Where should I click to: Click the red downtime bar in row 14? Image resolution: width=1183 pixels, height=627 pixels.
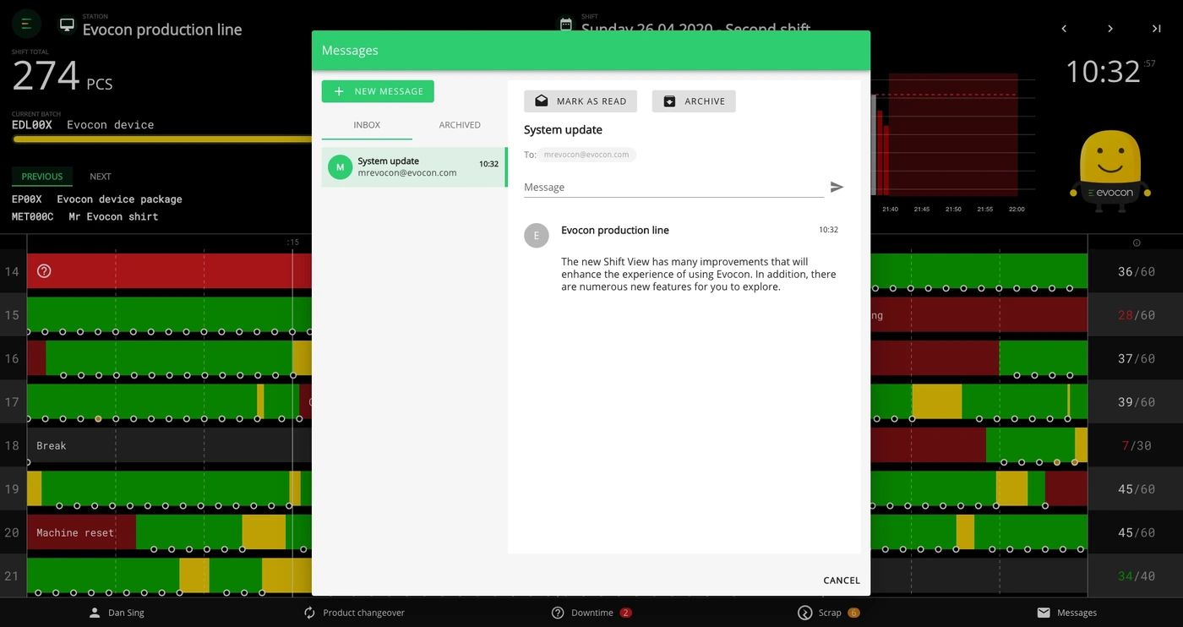point(169,271)
